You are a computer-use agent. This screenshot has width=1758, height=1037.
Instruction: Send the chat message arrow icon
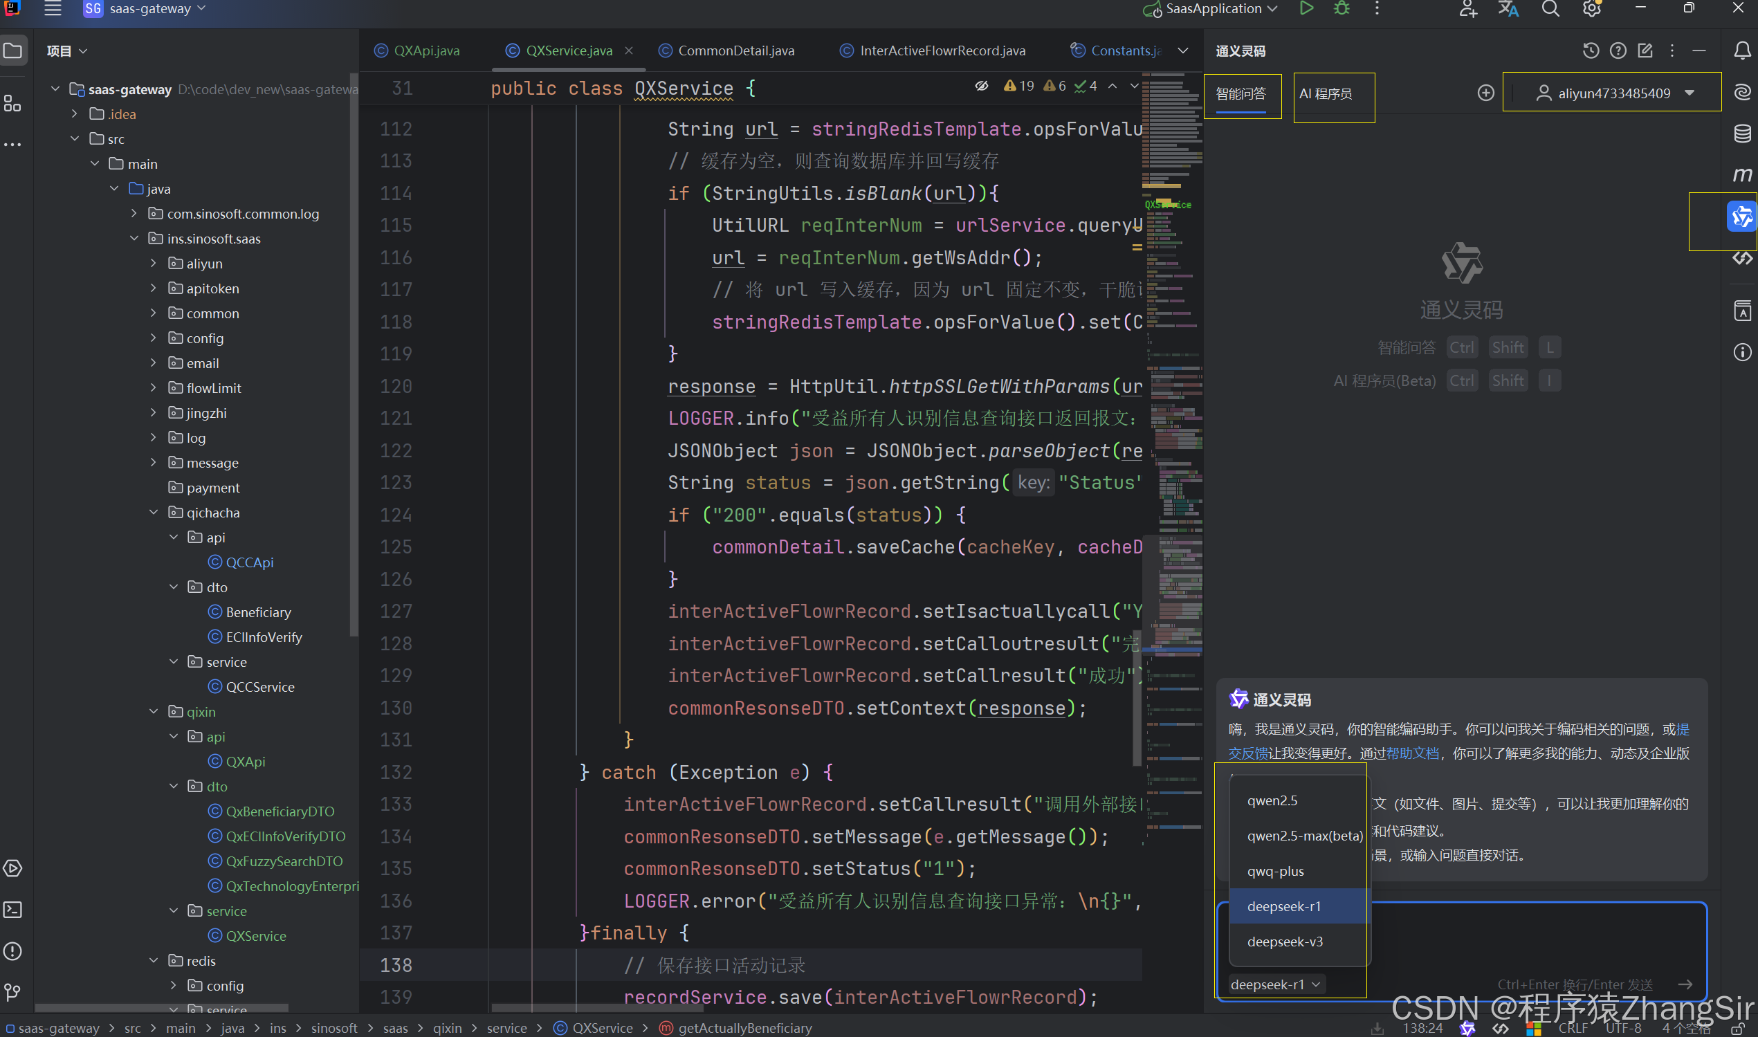pyautogui.click(x=1685, y=984)
